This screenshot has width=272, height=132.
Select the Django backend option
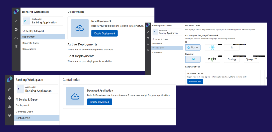[x=251, y=59]
